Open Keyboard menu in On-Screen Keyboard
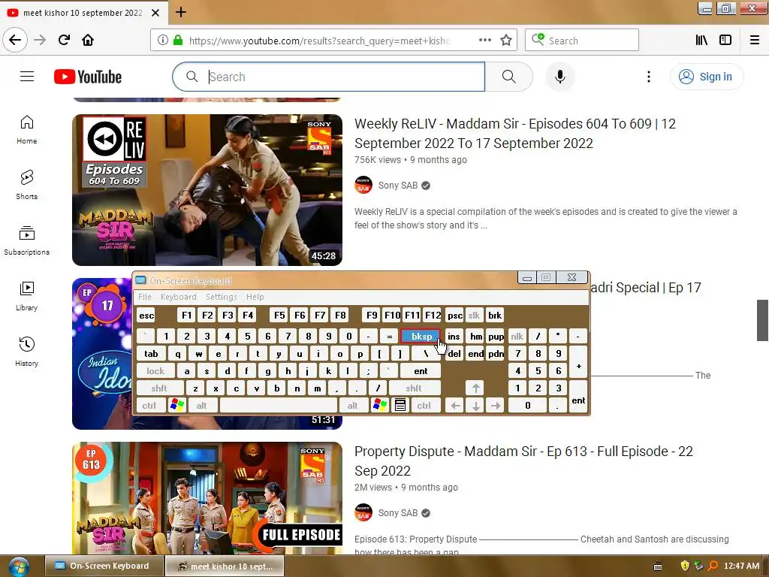Viewport: 769px width, 577px height. (179, 297)
